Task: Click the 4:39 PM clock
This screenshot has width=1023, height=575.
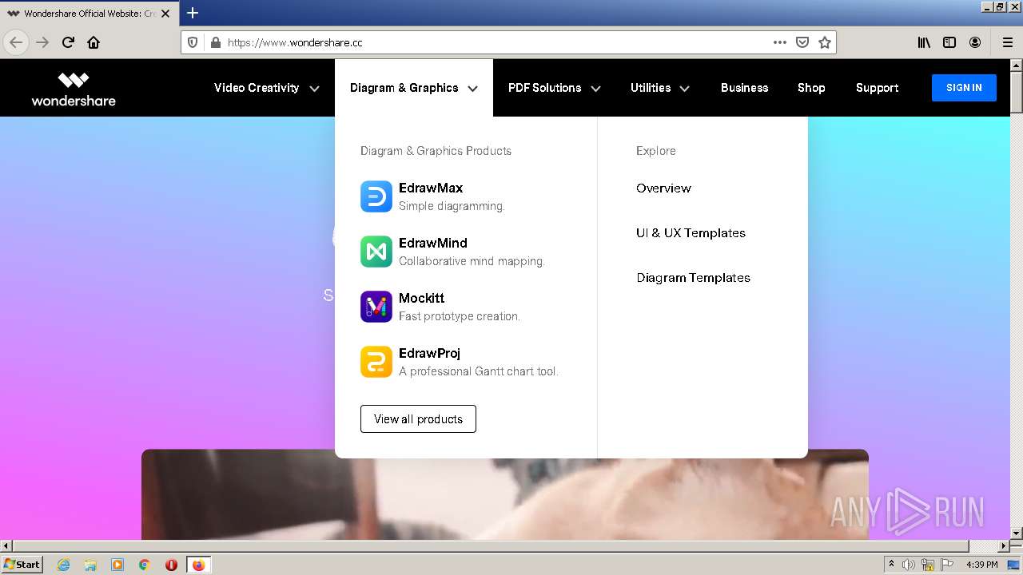Action: [x=982, y=565]
